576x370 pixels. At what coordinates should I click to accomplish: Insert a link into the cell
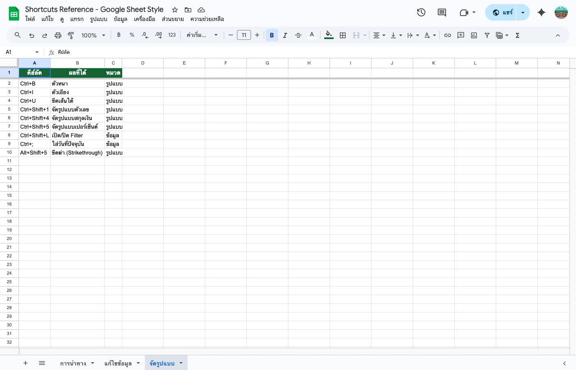coord(448,35)
